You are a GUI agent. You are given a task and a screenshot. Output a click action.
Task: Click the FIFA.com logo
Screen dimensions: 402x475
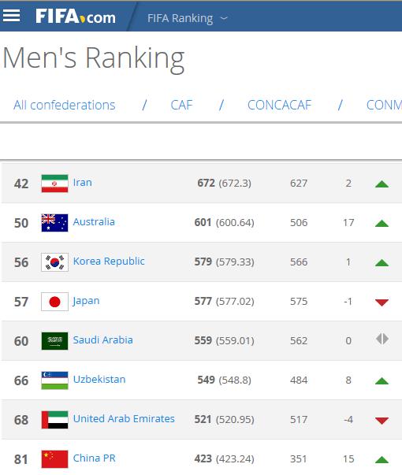(x=76, y=17)
